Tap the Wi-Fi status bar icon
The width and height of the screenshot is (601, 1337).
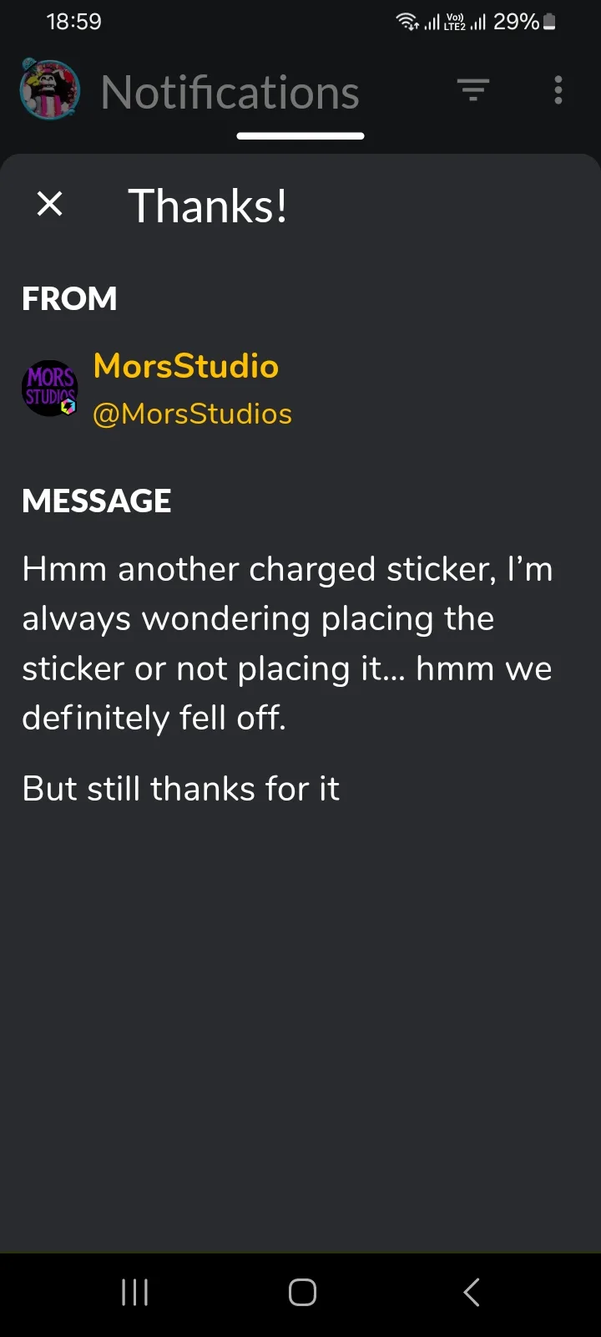point(407,22)
